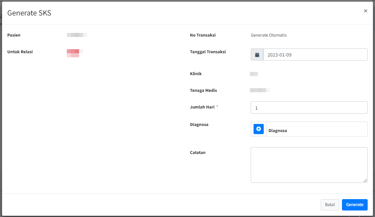
Task: Cancel with the Batal button
Action: [x=330, y=205]
